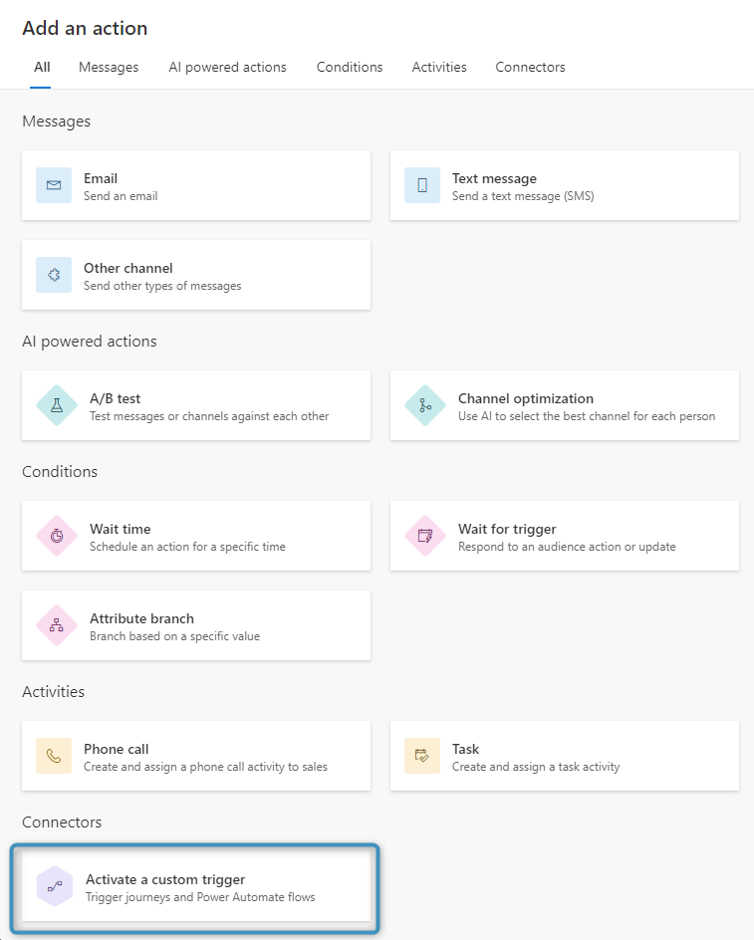Click 'Send an email' description
754x940 pixels.
pyautogui.click(x=121, y=196)
